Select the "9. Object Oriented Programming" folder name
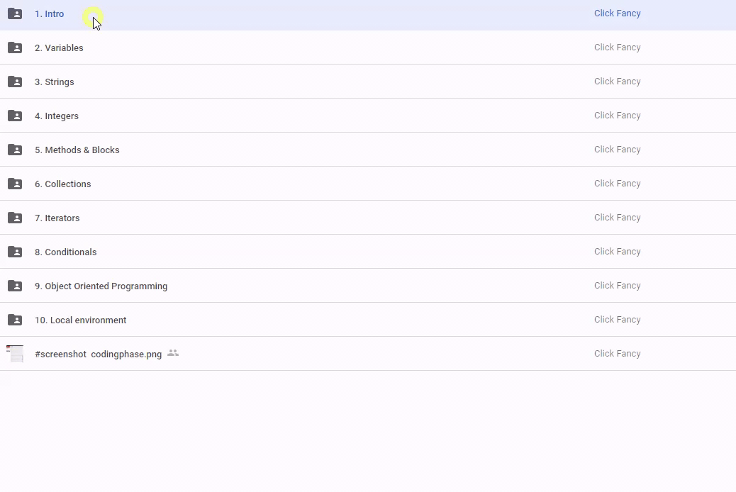The height and width of the screenshot is (492, 736). [101, 286]
